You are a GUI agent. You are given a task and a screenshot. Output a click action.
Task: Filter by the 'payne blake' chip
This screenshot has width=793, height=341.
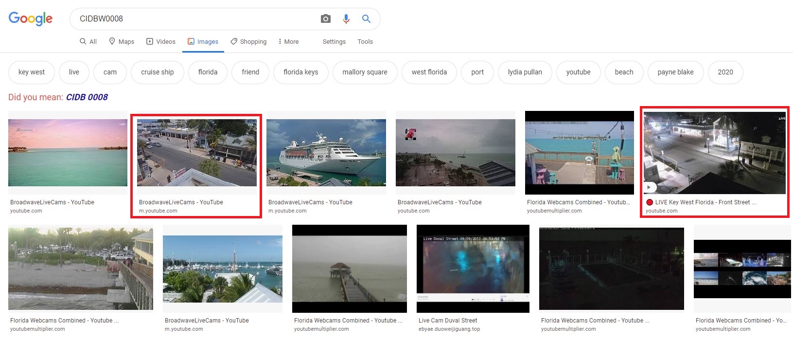click(676, 72)
